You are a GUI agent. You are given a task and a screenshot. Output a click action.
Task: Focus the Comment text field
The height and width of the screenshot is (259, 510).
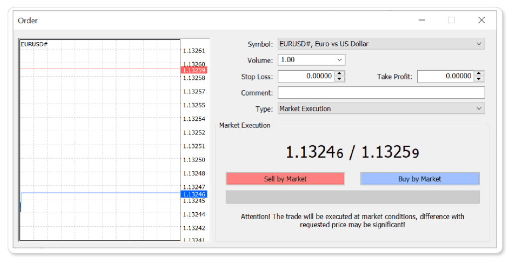[381, 93]
